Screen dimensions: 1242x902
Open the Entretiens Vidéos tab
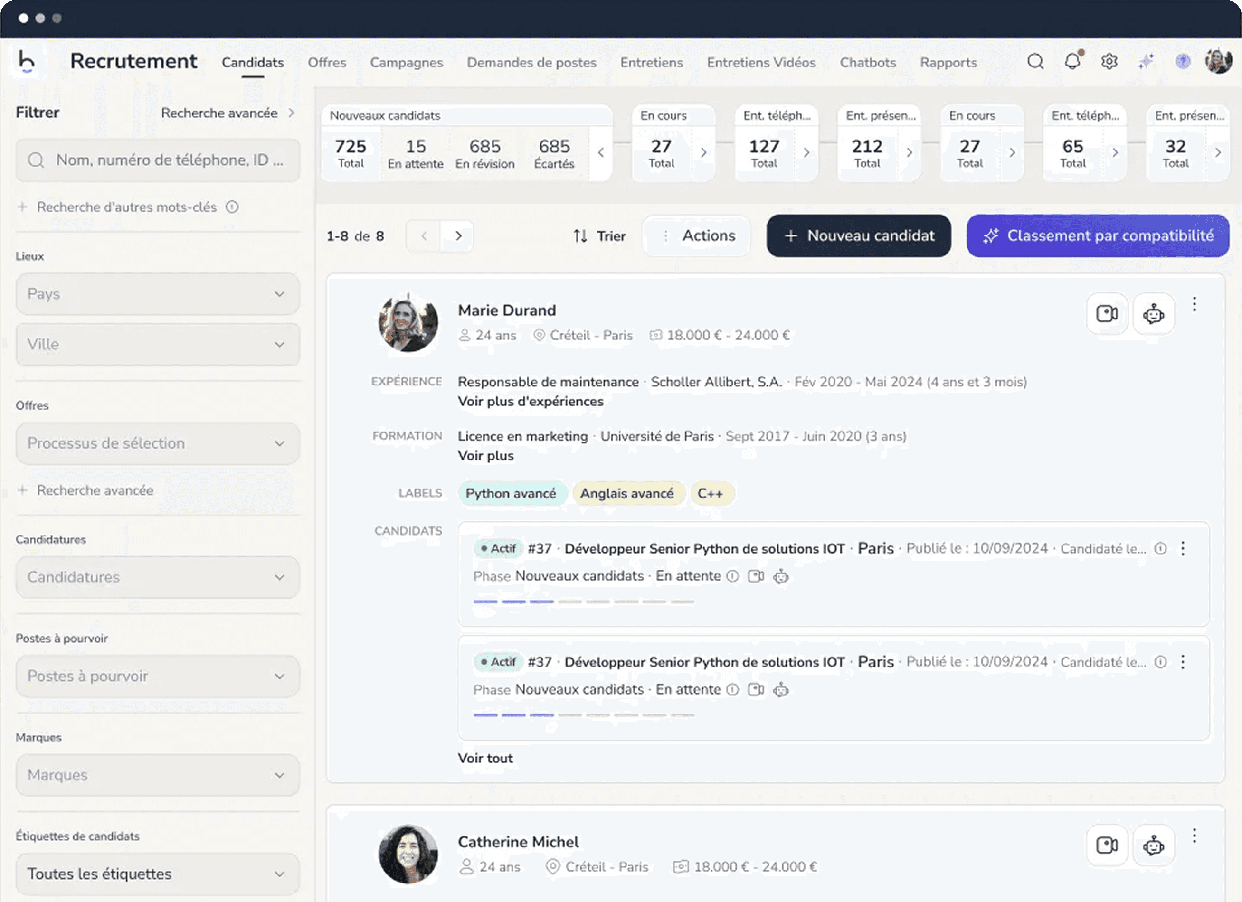click(761, 62)
